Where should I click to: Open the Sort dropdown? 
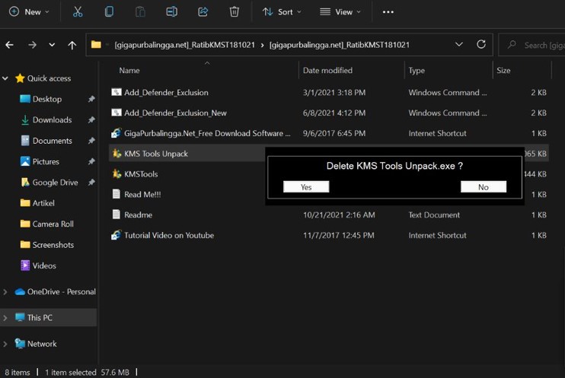pos(282,12)
